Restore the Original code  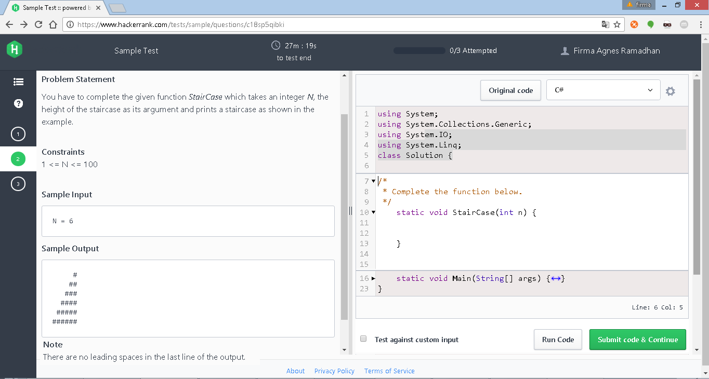tap(510, 90)
